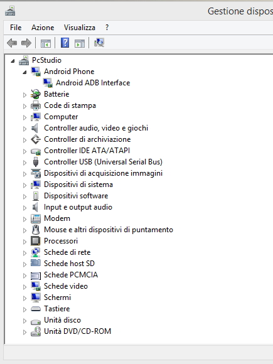Click the Forward arrow toolbar button

tap(26, 43)
